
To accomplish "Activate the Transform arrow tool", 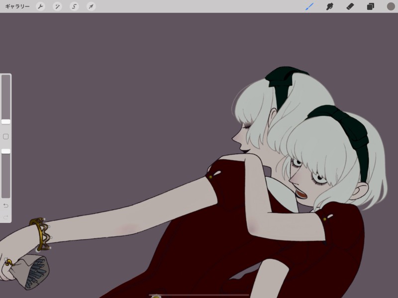I will click(91, 6).
